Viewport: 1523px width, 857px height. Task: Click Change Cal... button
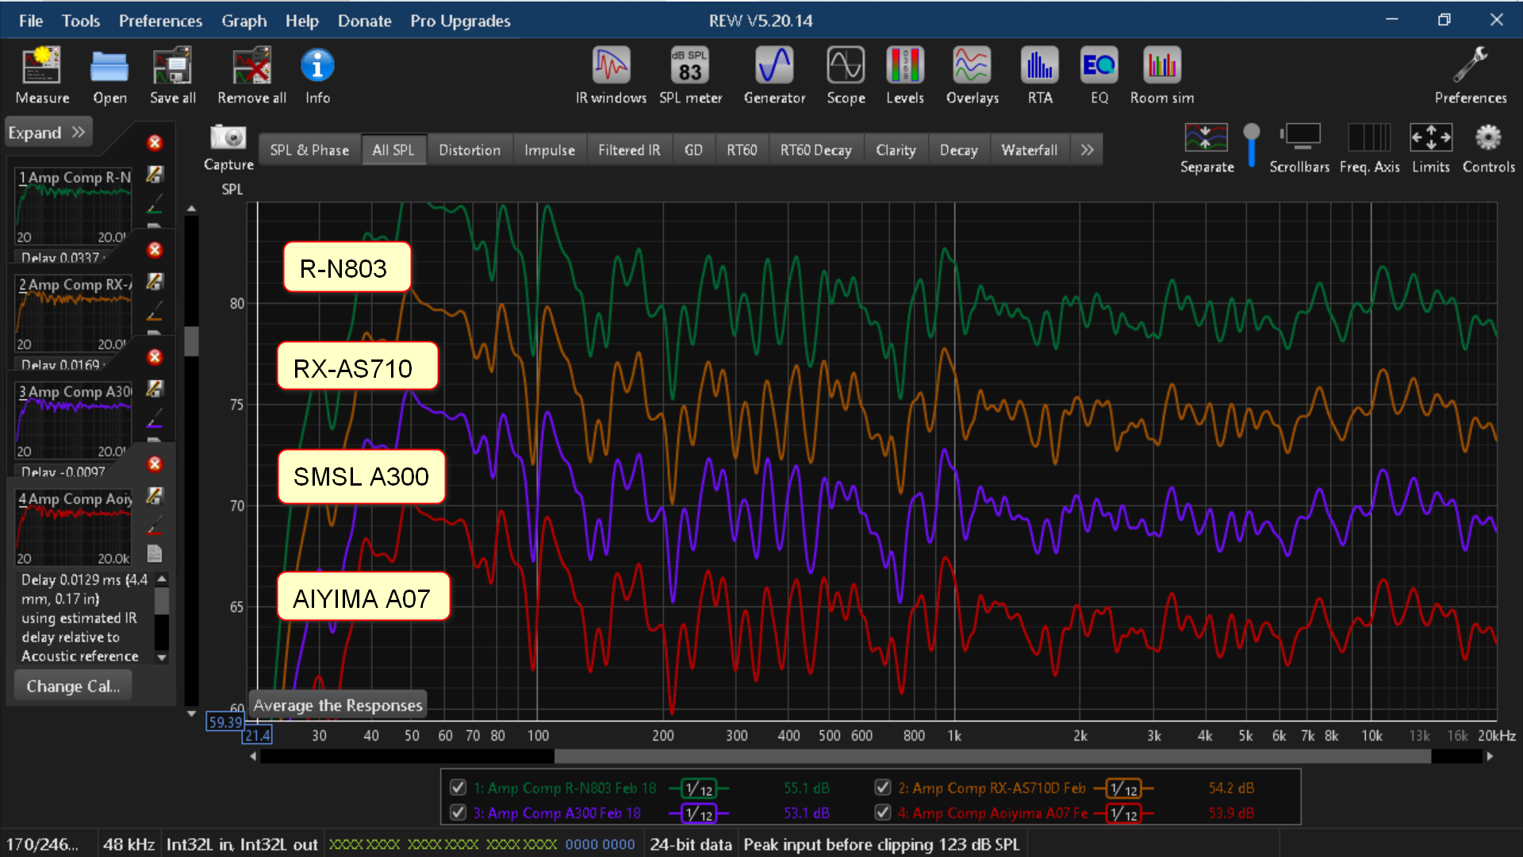point(73,686)
